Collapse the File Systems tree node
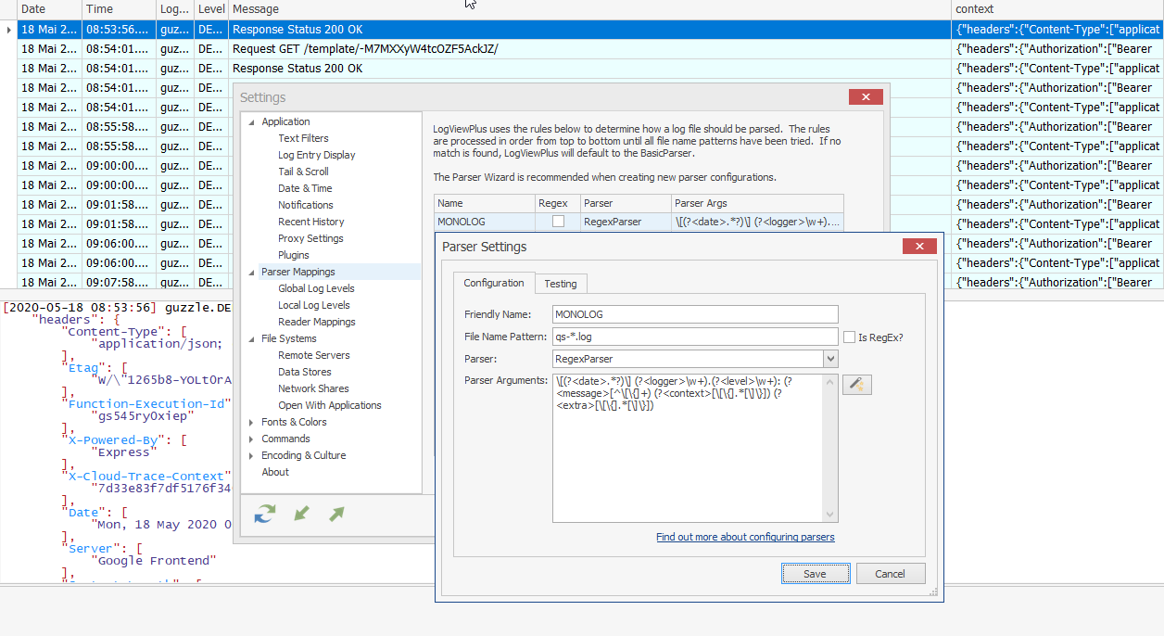Image resolution: width=1164 pixels, height=636 pixels. 251,338
